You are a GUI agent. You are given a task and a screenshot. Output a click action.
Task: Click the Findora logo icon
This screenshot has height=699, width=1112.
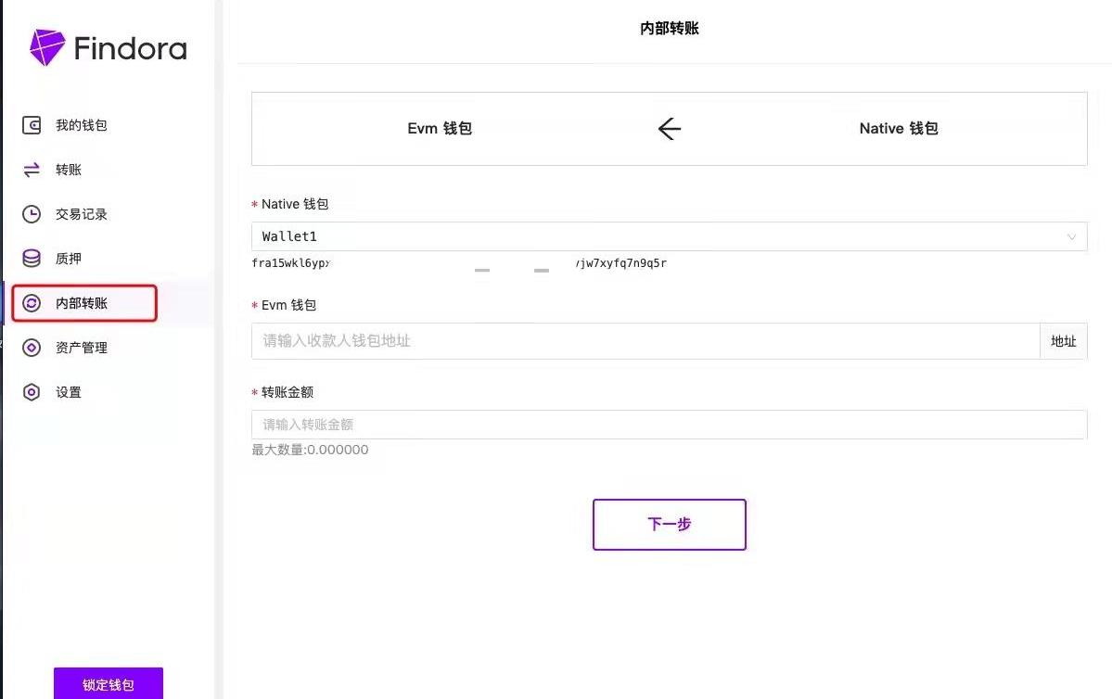pyautogui.click(x=47, y=47)
